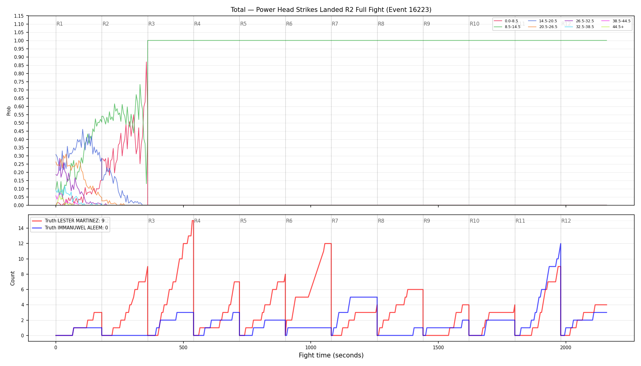
Task: Click the Count y-axis label
Action: (x=13, y=278)
